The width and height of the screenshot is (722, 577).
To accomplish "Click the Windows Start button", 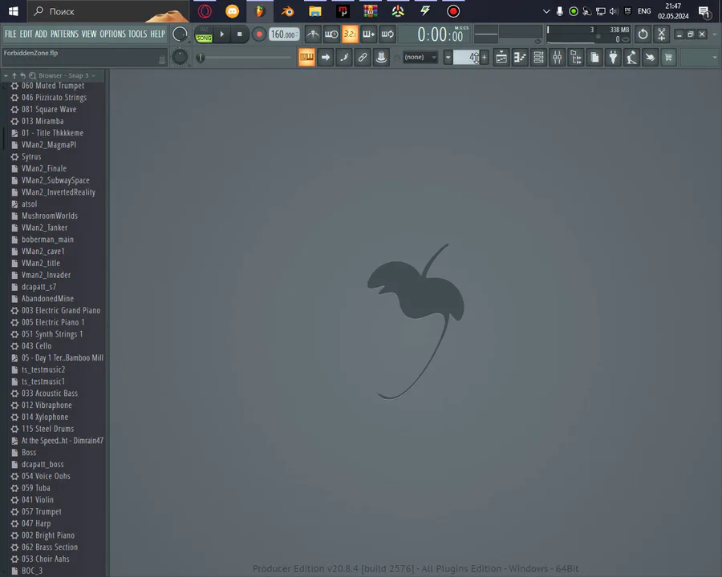I will pyautogui.click(x=14, y=11).
